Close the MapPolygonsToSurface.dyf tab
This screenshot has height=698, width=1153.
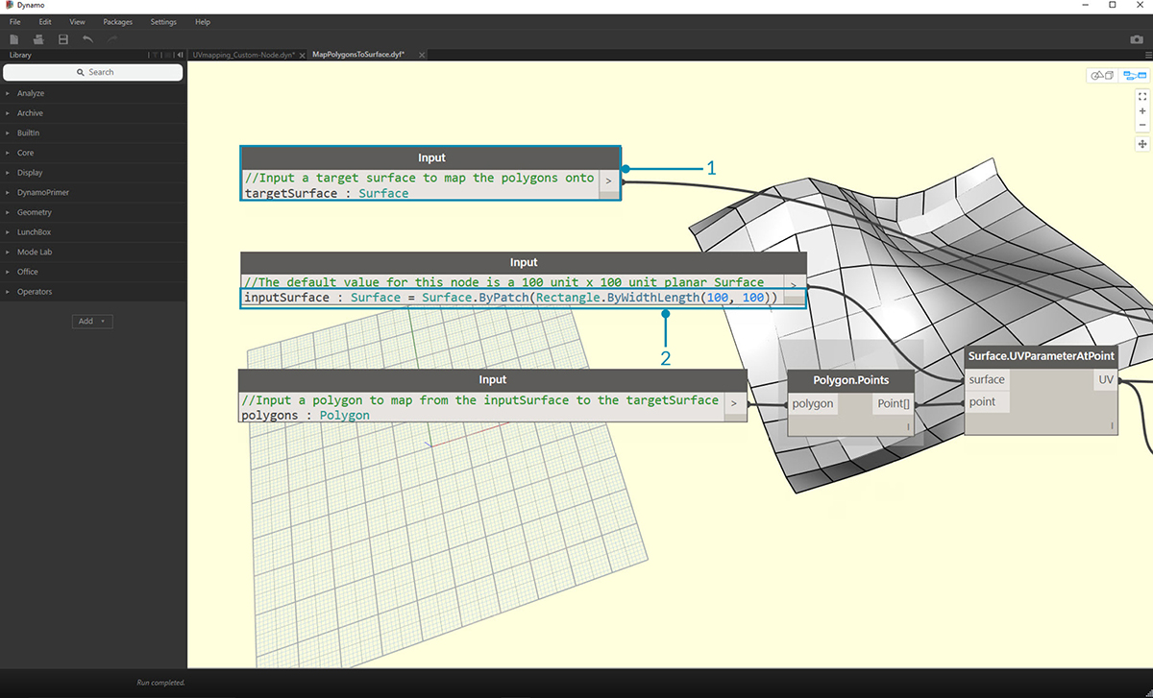click(422, 56)
